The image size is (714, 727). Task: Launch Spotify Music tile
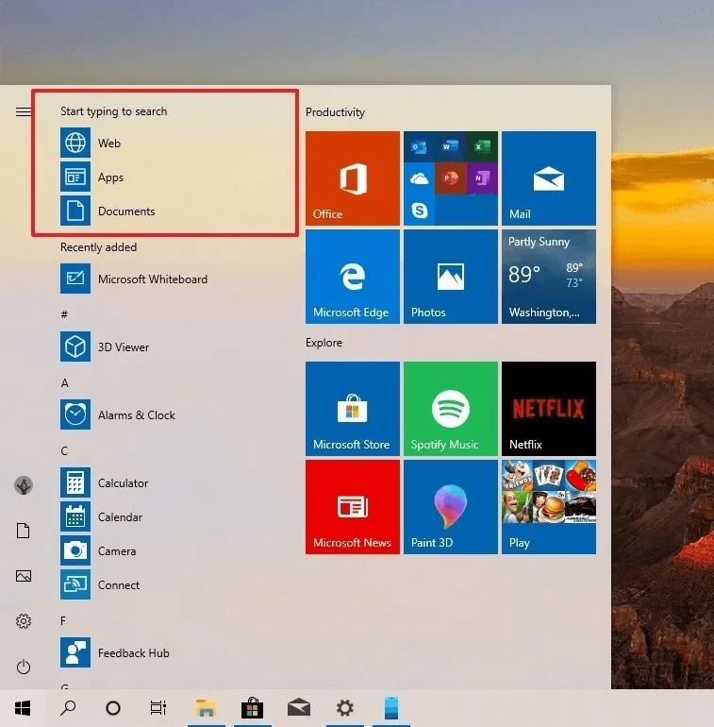coord(451,409)
